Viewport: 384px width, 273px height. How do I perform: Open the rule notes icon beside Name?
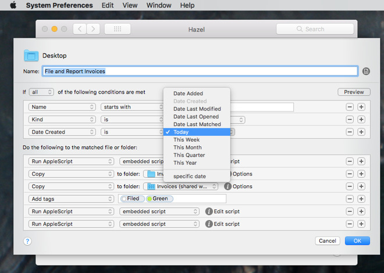coord(366,71)
